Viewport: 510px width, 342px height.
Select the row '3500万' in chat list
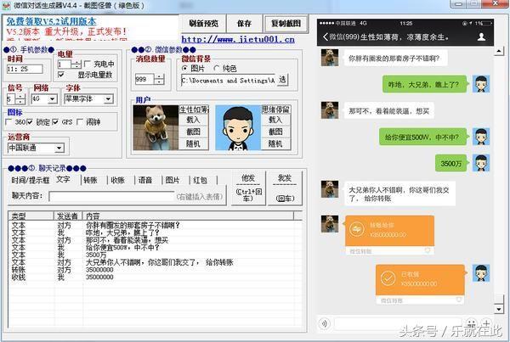(x=155, y=255)
